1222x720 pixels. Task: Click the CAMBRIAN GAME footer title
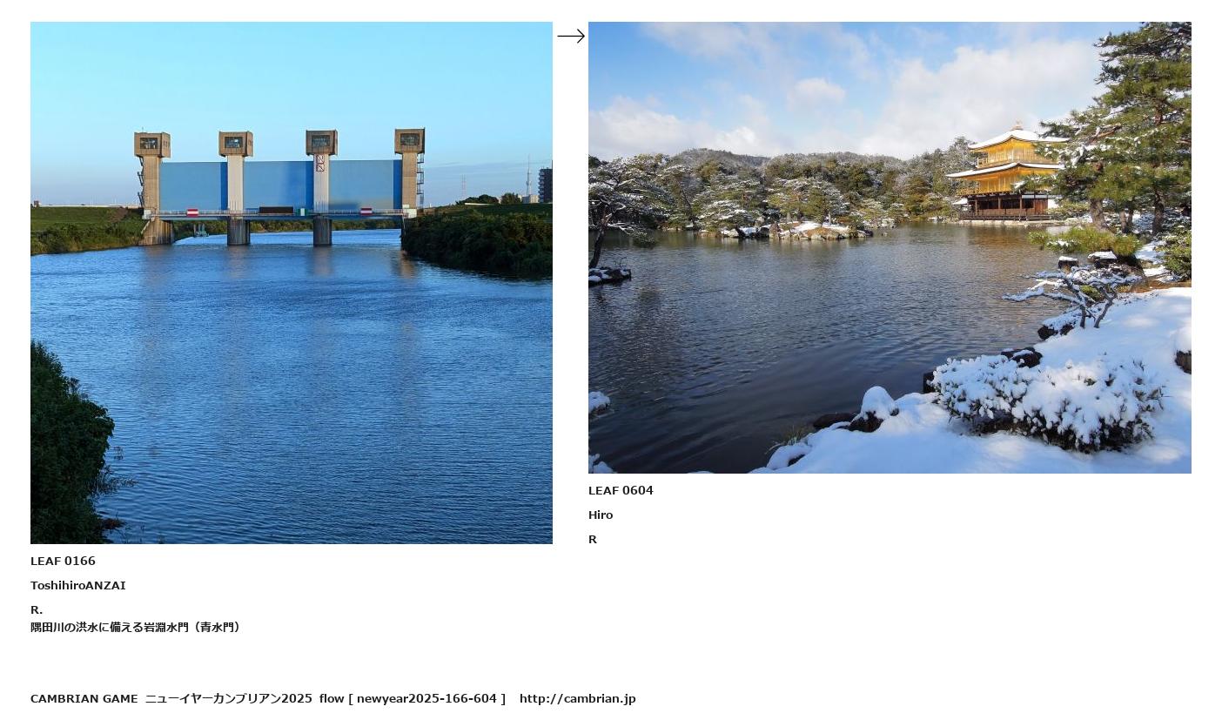click(84, 698)
